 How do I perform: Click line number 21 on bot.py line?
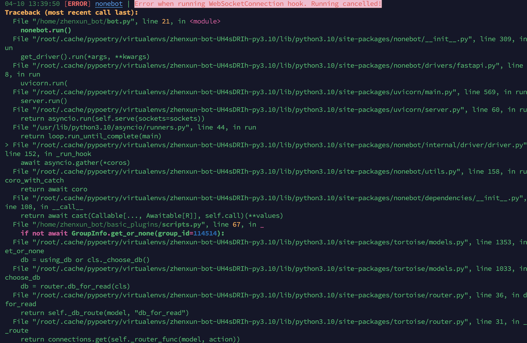click(166, 21)
